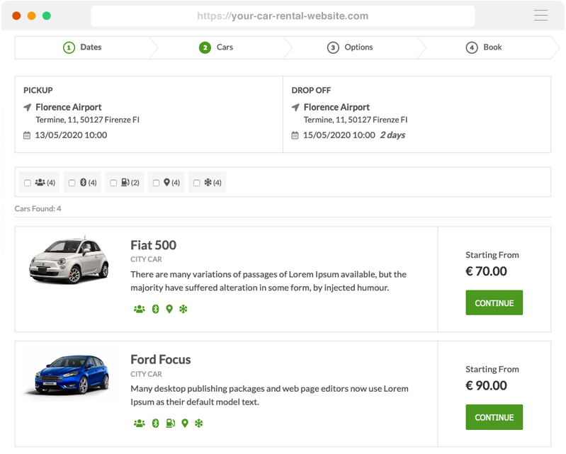Viewport: 566px width, 454px height.
Task: Tick the Bluetooth filter checkbox
Action: 72,183
